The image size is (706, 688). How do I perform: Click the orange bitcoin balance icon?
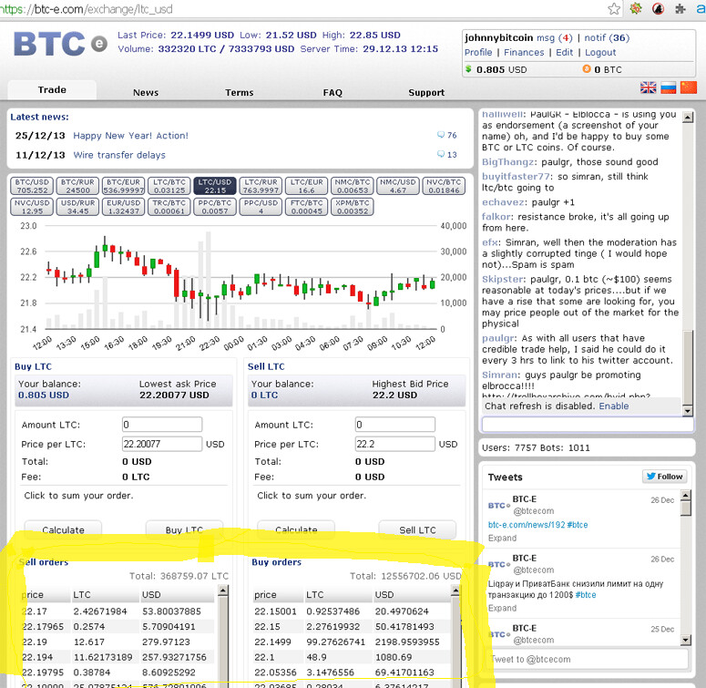pos(587,69)
